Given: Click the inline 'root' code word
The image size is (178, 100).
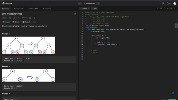Looking at the screenshot, I should point(11,26).
